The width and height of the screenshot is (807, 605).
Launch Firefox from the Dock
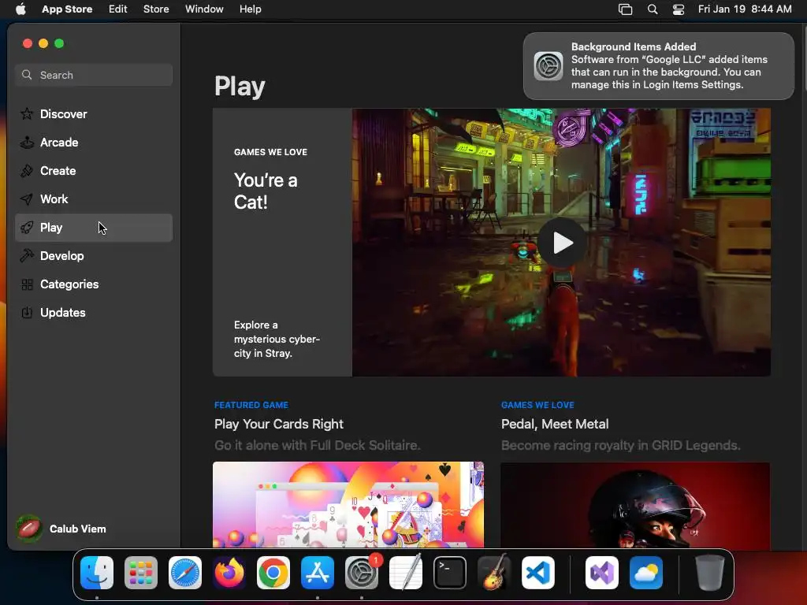229,573
